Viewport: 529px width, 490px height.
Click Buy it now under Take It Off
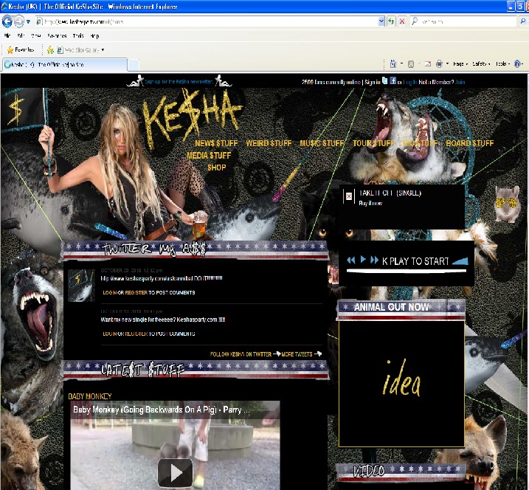tap(370, 203)
